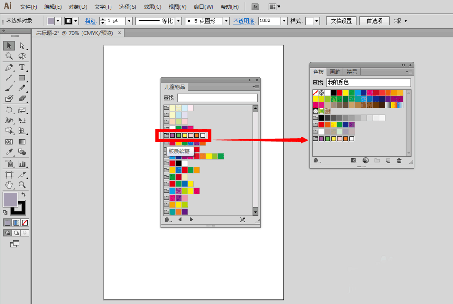453x304 pixels.
Task: Click the 文档设置 button
Action: pos(341,21)
